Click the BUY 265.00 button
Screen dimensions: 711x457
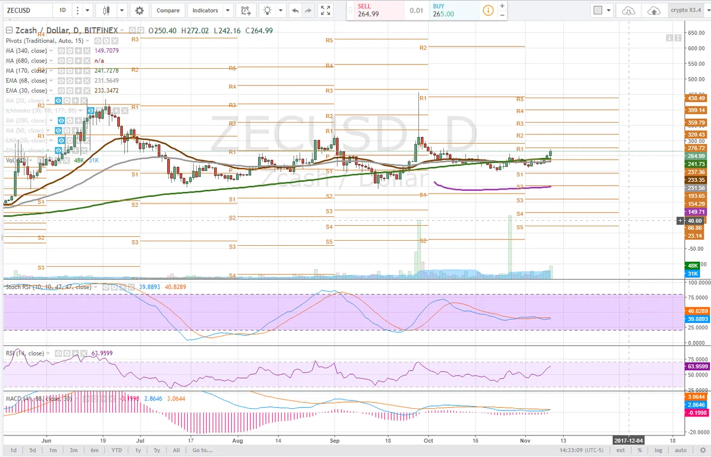(x=454, y=10)
